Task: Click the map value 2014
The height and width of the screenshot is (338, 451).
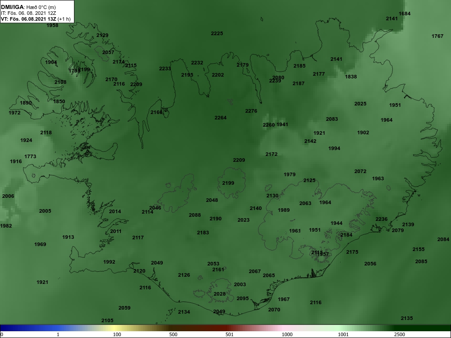Action: (x=115, y=211)
